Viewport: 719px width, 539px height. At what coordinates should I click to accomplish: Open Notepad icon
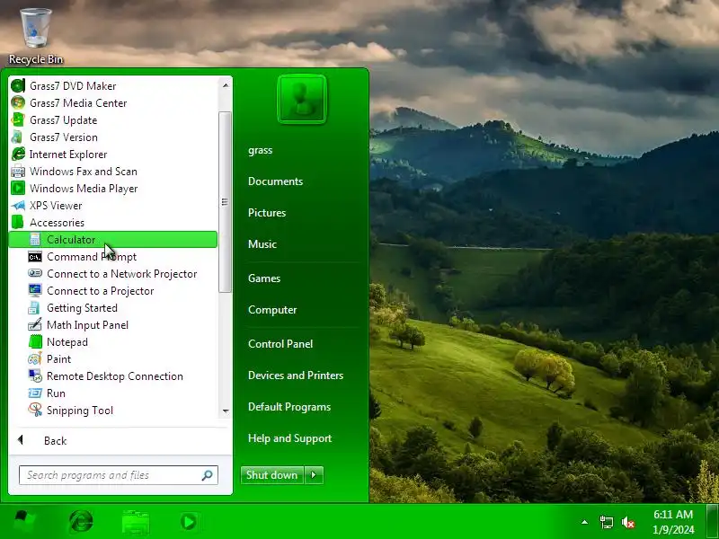(x=35, y=342)
